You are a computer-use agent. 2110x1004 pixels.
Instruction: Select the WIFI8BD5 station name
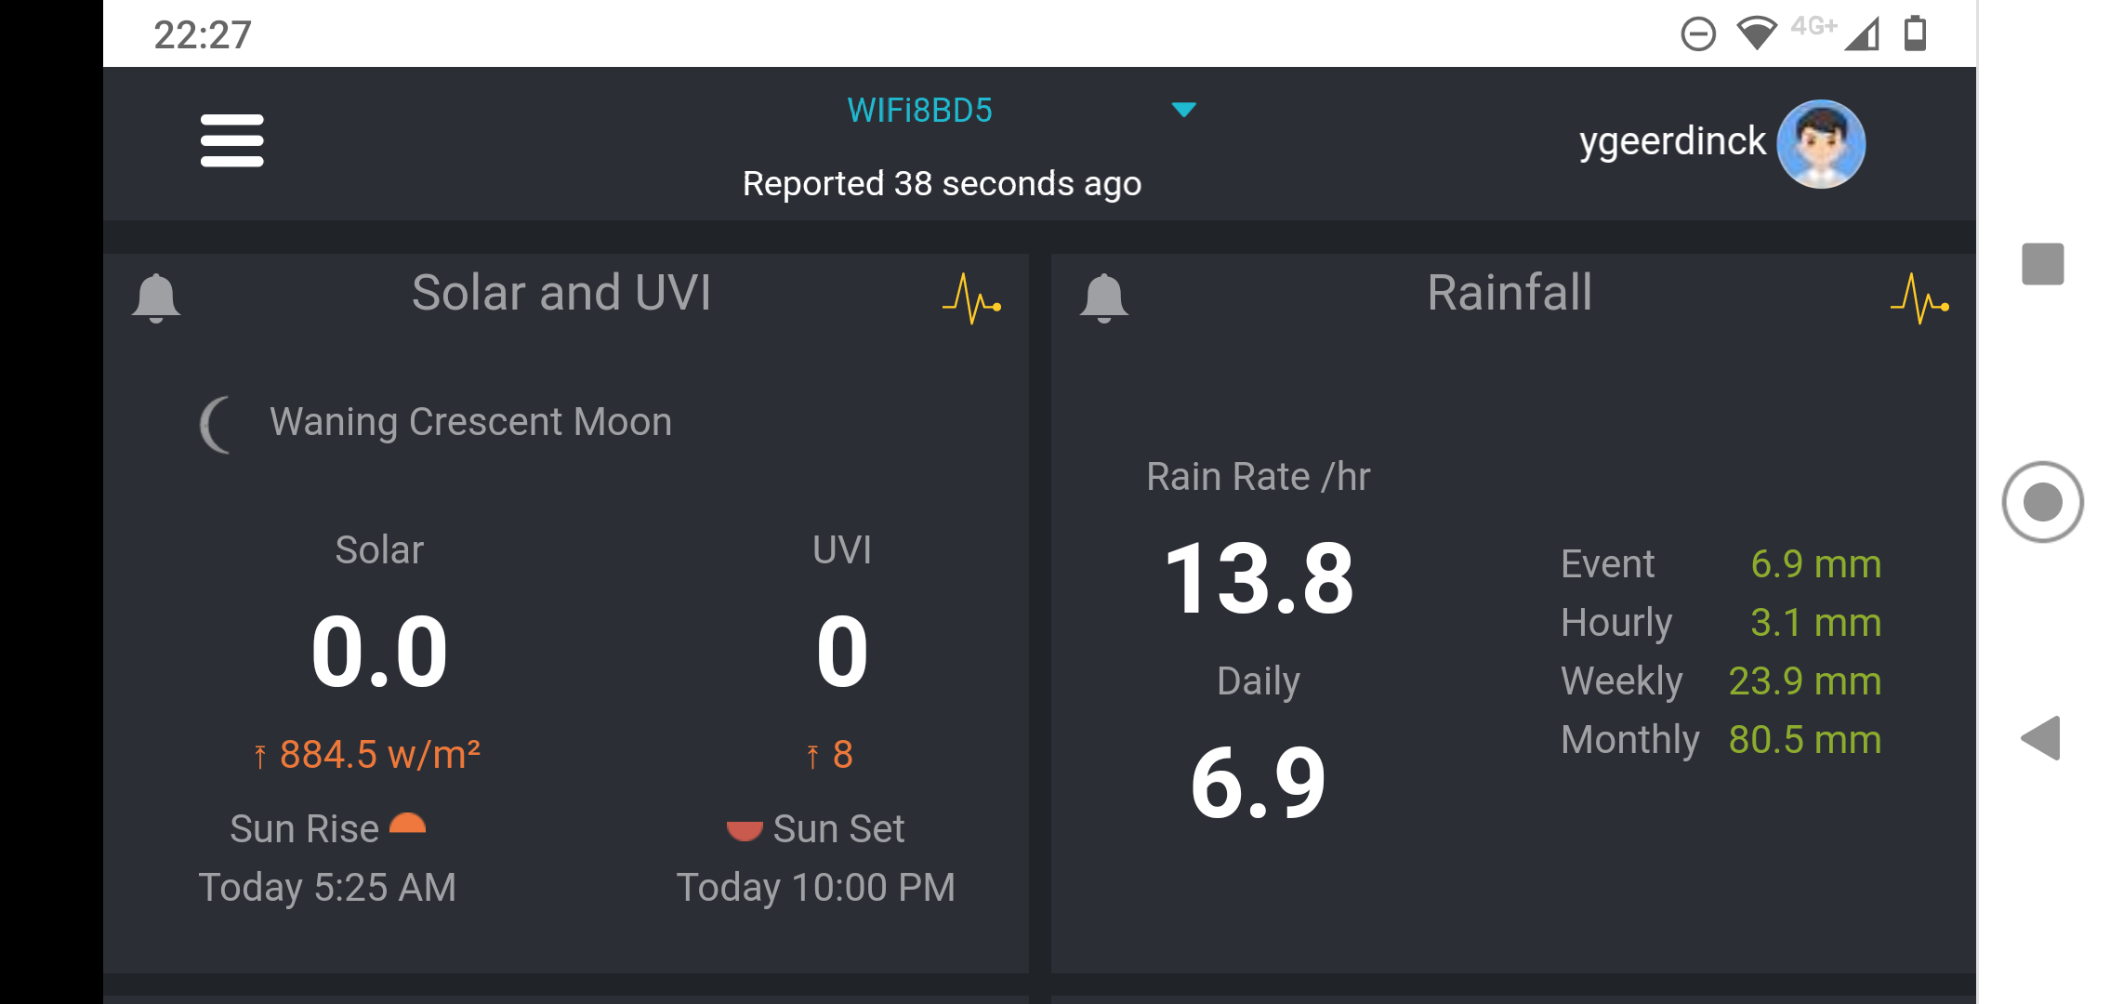(919, 111)
